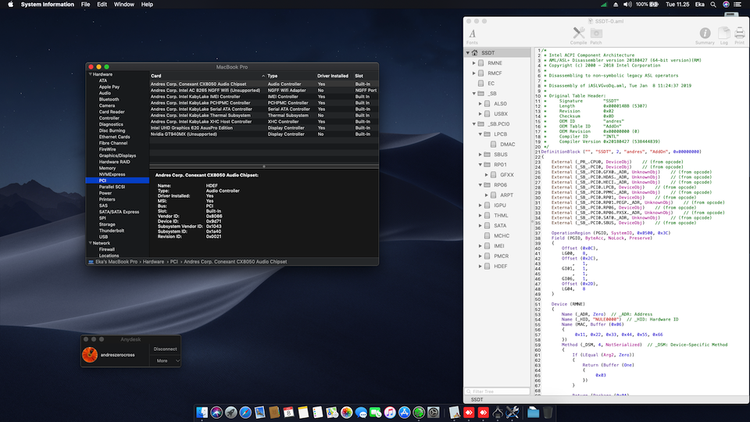Viewport: 750px width, 422px height.
Task: Sort by the Slot column header
Action: tap(366, 76)
